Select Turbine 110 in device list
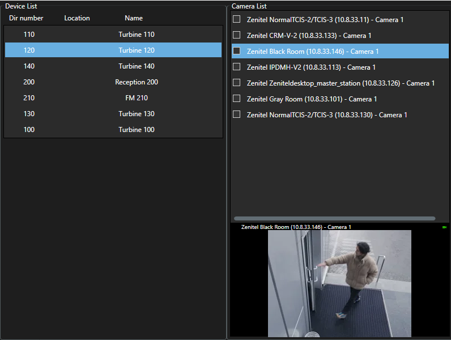451x340 pixels. 113,35
